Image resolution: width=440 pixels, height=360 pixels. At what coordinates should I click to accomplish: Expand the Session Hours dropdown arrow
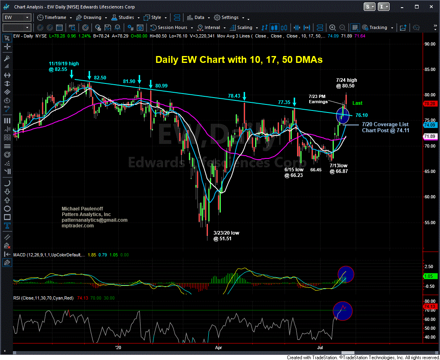pyautogui.click(x=192, y=28)
